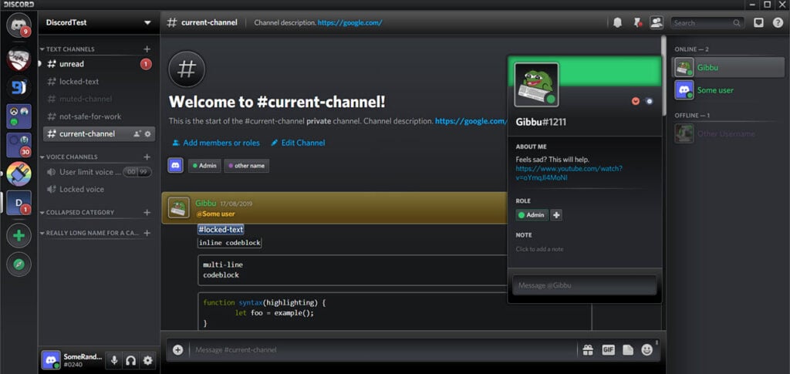Screen dimensions: 790x374
Task: Open YouTube link in About Me
Action: [x=569, y=174]
